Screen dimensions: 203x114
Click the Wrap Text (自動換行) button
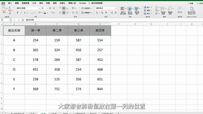[87, 8]
